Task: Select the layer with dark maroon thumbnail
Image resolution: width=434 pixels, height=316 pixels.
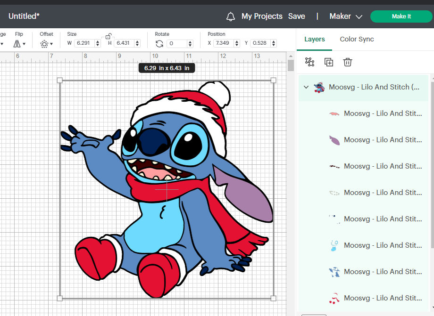Action: (363, 166)
